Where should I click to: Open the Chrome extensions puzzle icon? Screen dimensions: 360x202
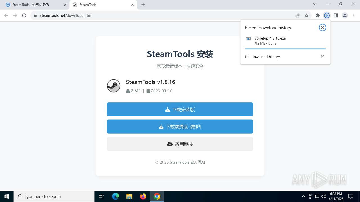(x=318, y=15)
